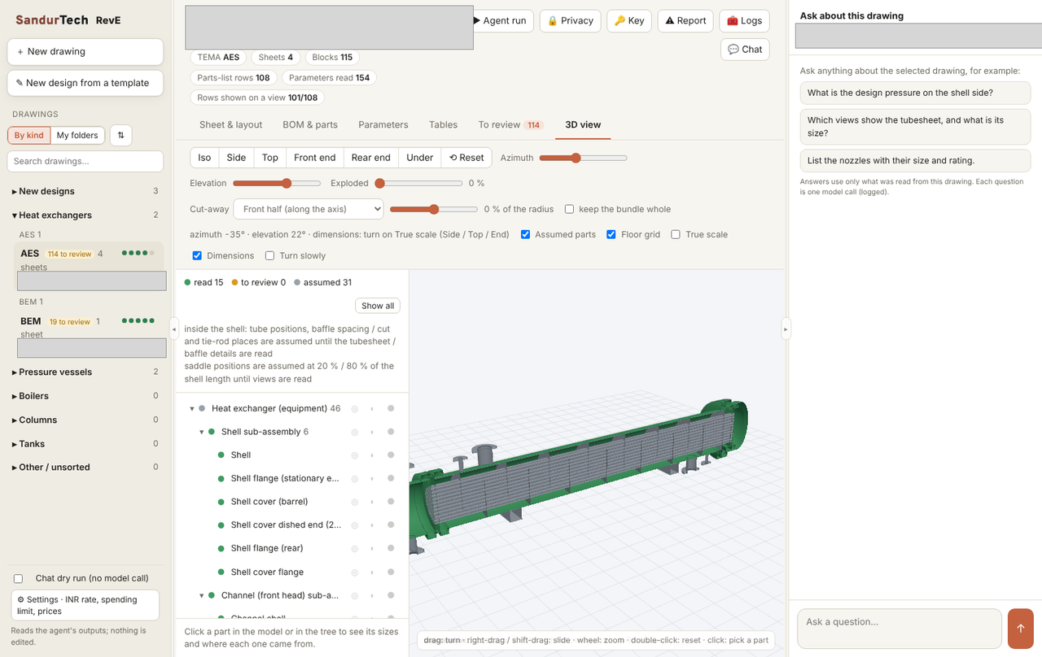The image size is (1042, 657).
Task: Check keep the bundle whole
Action: tap(570, 209)
